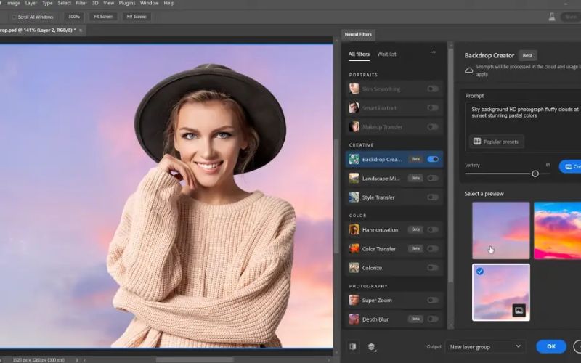This screenshot has width=581, height=363.
Task: Open the Popular presets list
Action: [x=497, y=142]
